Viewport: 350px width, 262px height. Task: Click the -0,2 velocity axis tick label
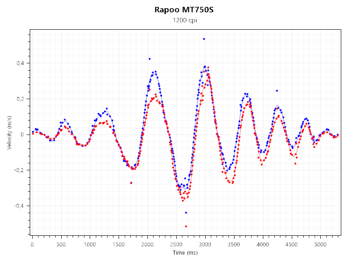click(19, 170)
